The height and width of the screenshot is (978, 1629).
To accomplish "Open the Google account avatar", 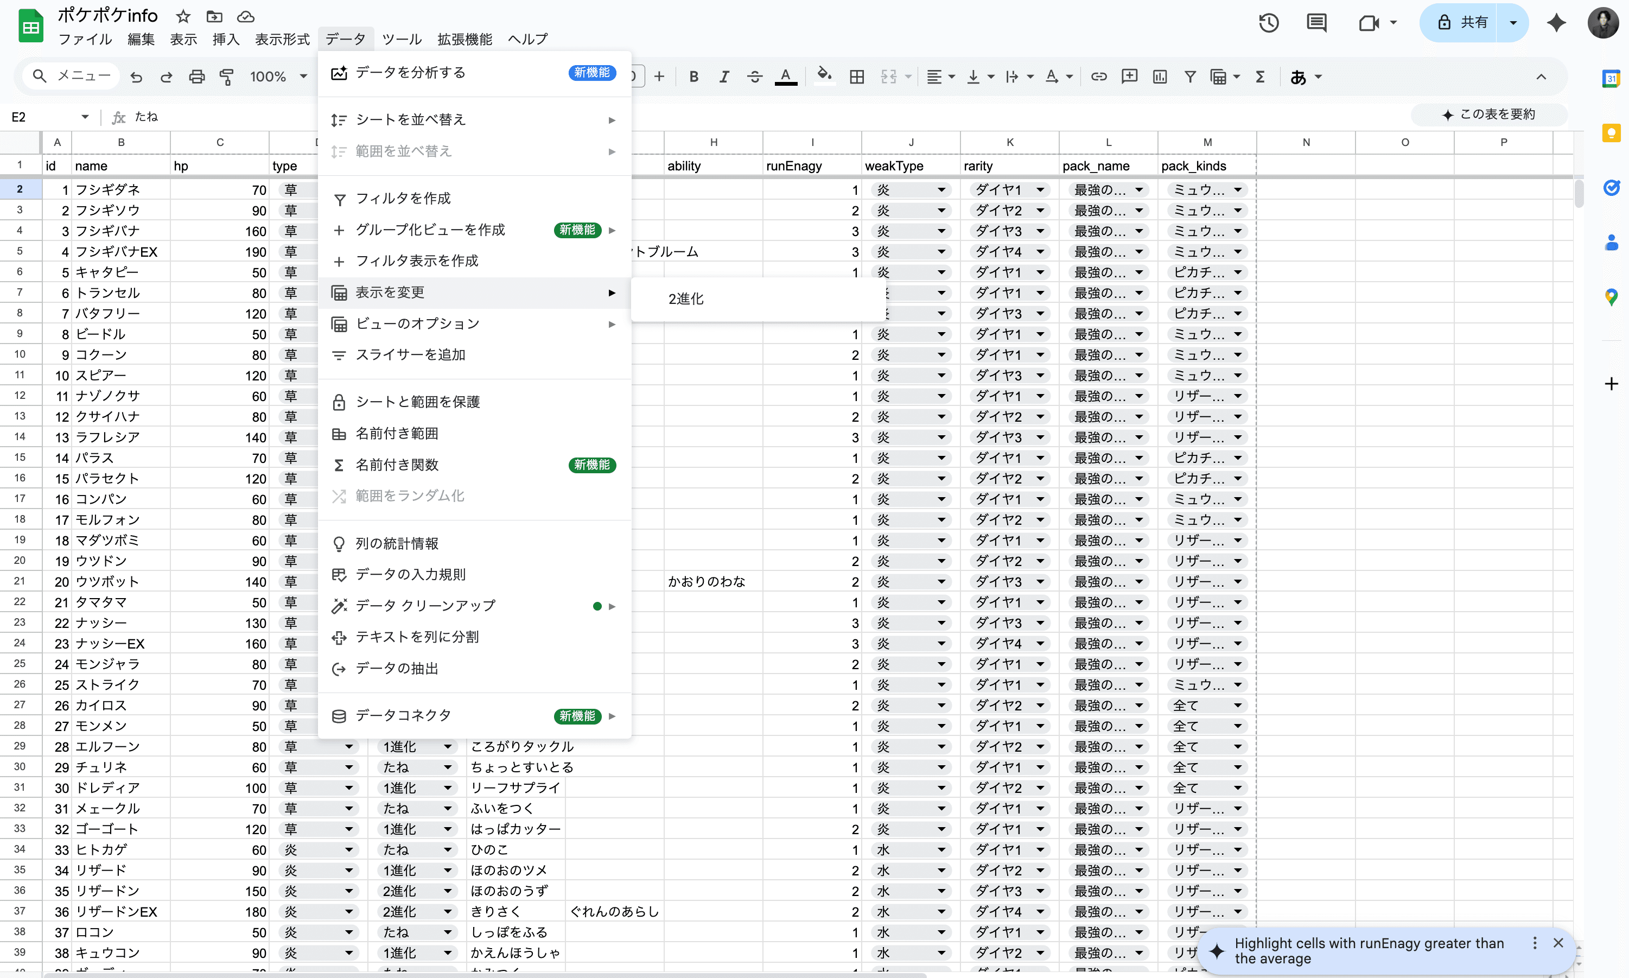I will click(1603, 23).
